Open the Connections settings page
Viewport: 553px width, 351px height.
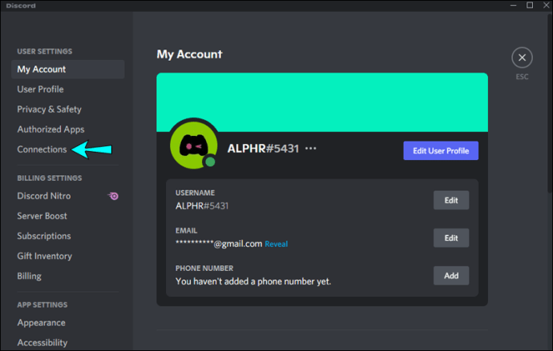pos(42,150)
